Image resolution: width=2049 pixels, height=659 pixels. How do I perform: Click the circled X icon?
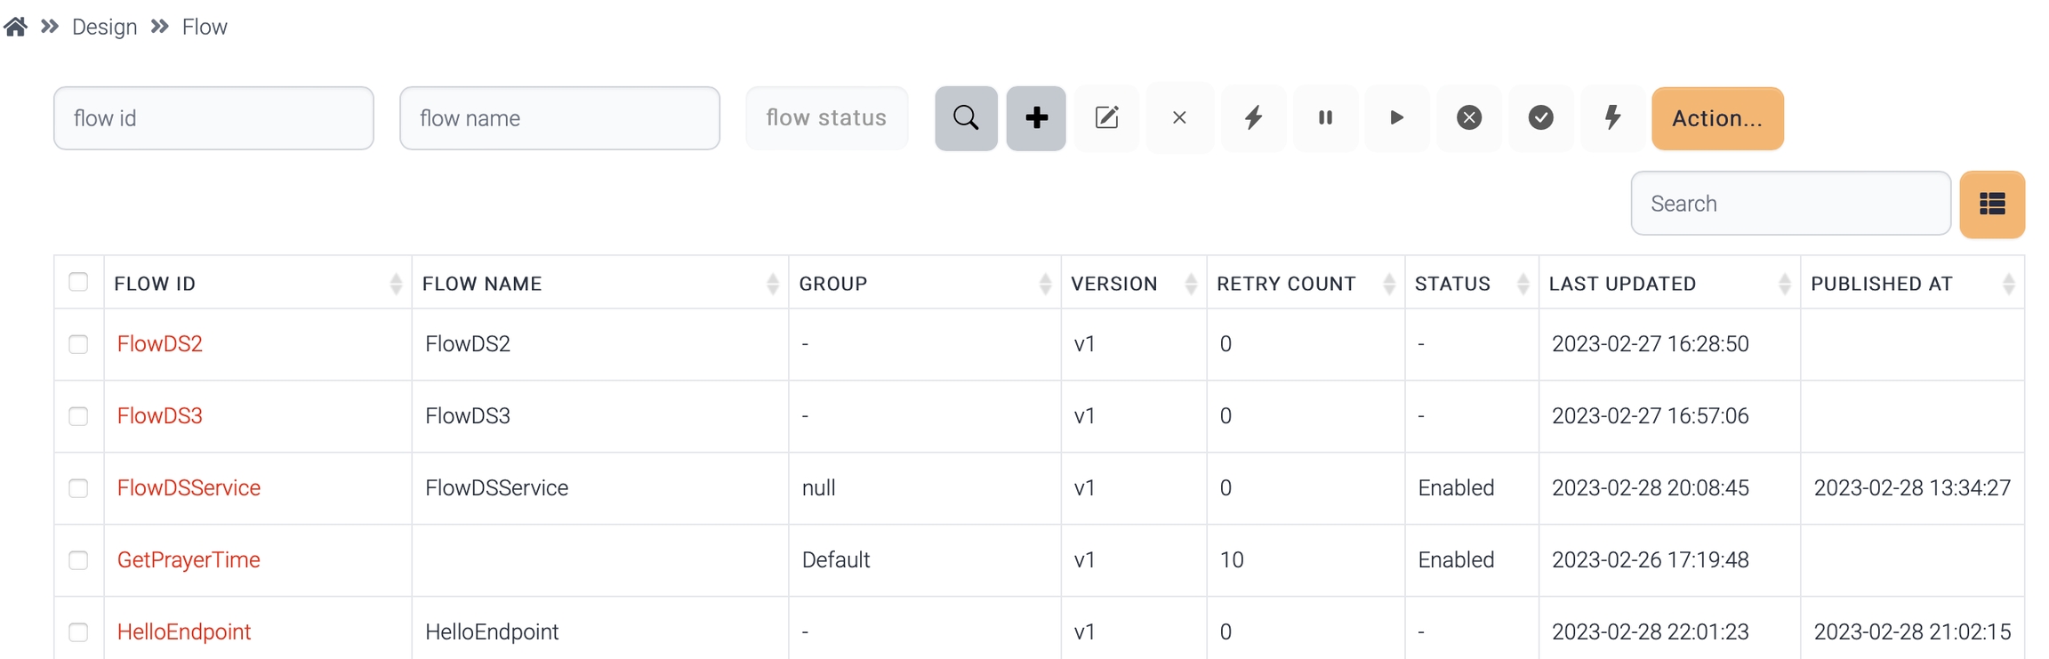click(1469, 118)
